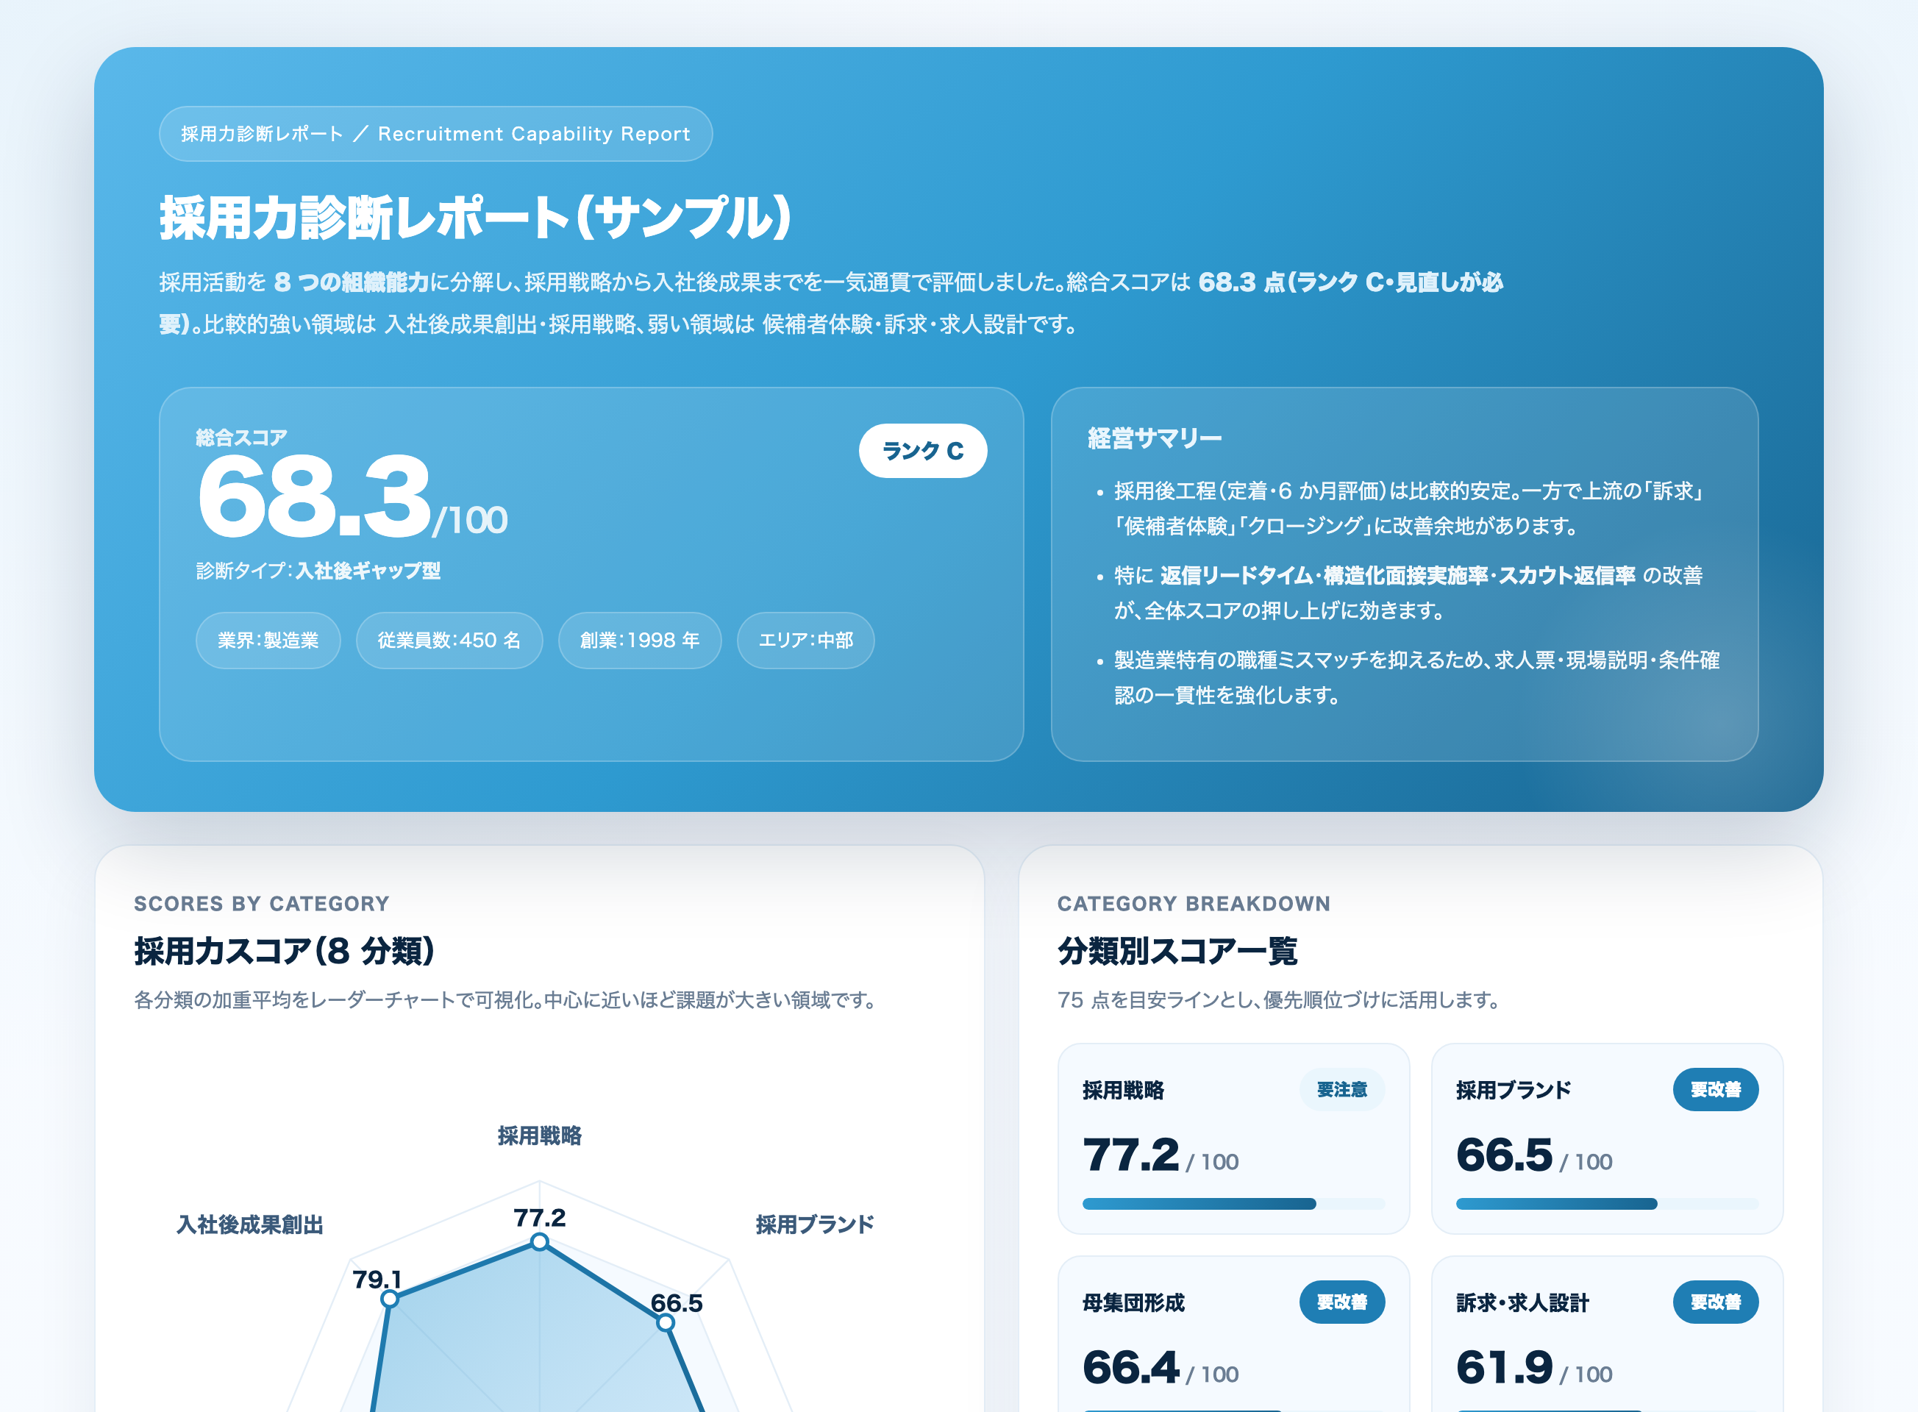Viewport: 1918px width, 1412px height.
Task: Click the radar chart description starting 各分類の加重平均
Action: (x=505, y=999)
